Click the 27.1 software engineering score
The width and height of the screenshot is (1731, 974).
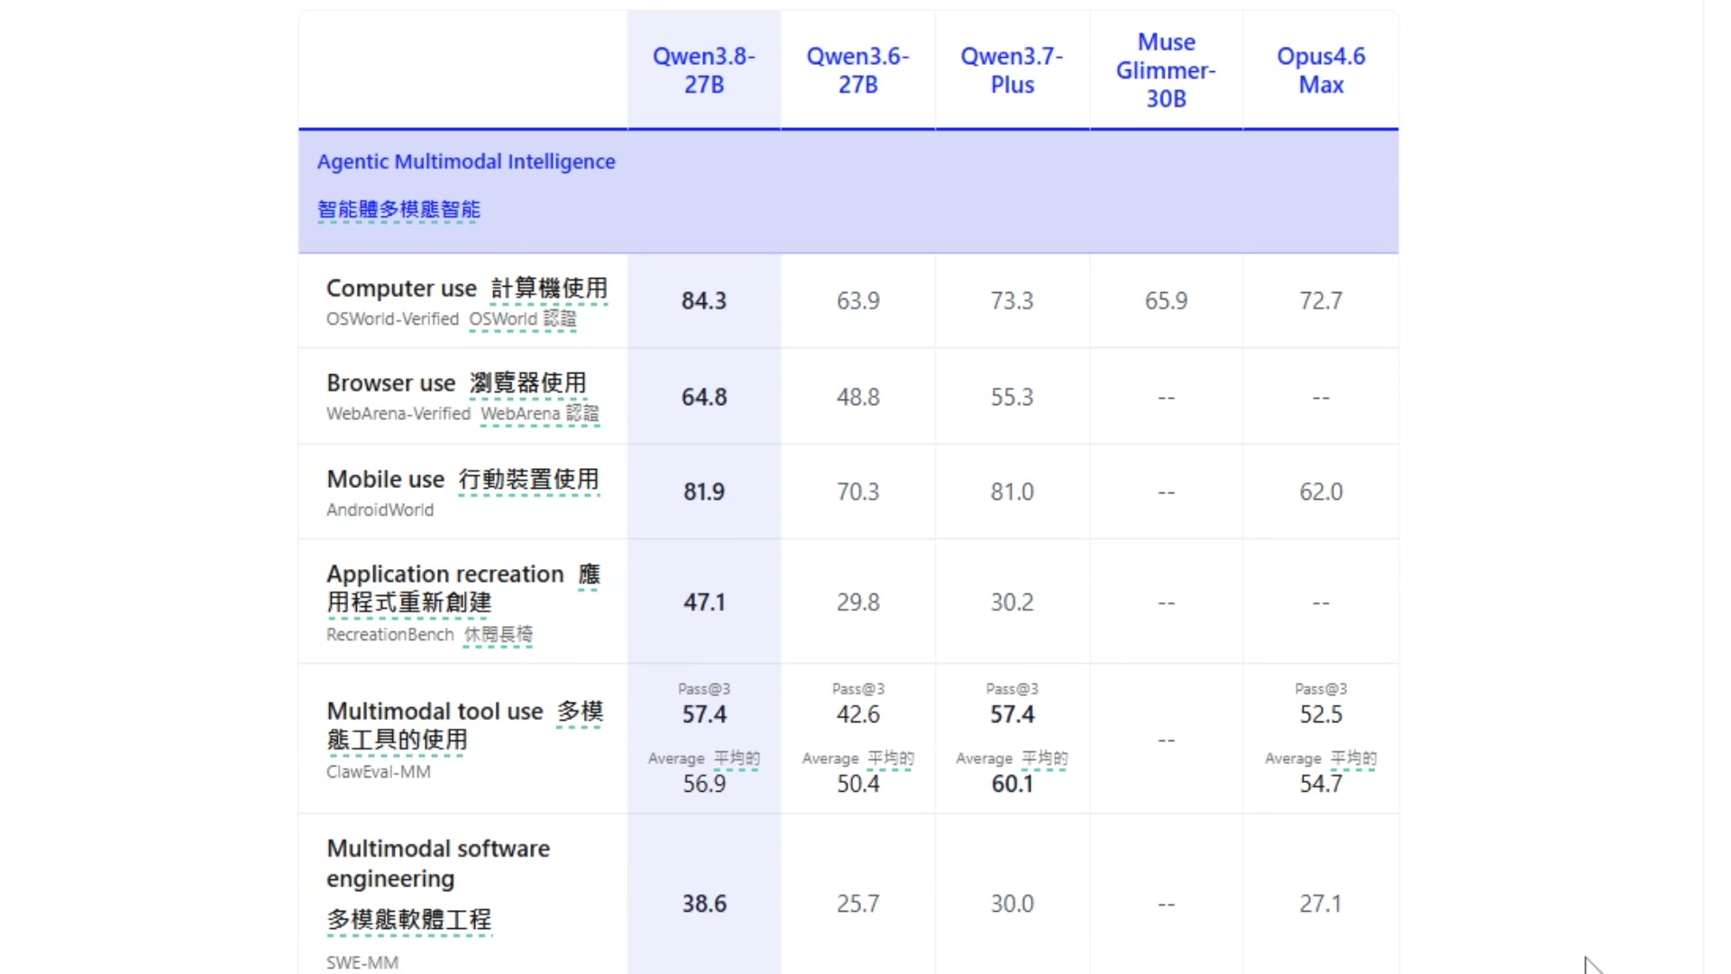click(x=1321, y=904)
